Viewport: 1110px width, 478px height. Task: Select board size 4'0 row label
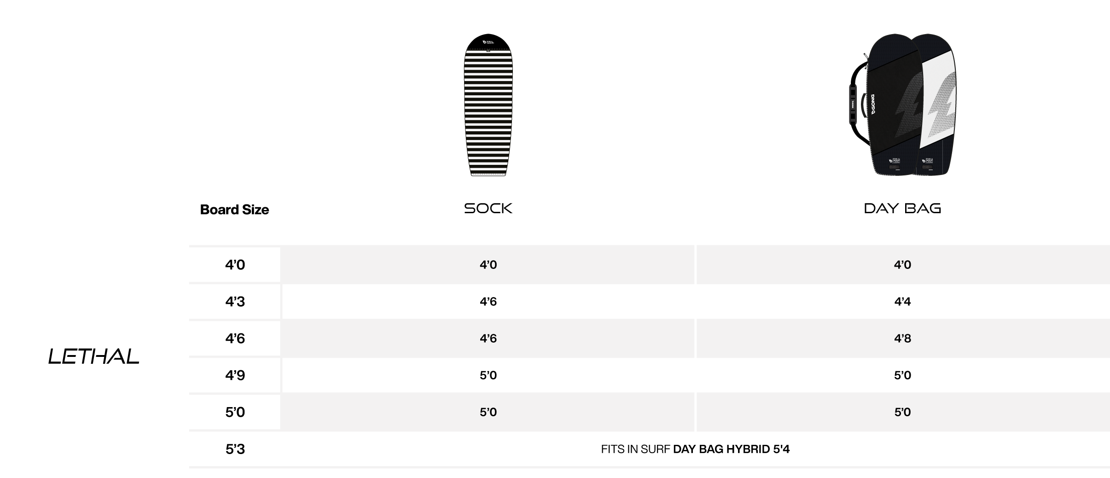point(235,265)
